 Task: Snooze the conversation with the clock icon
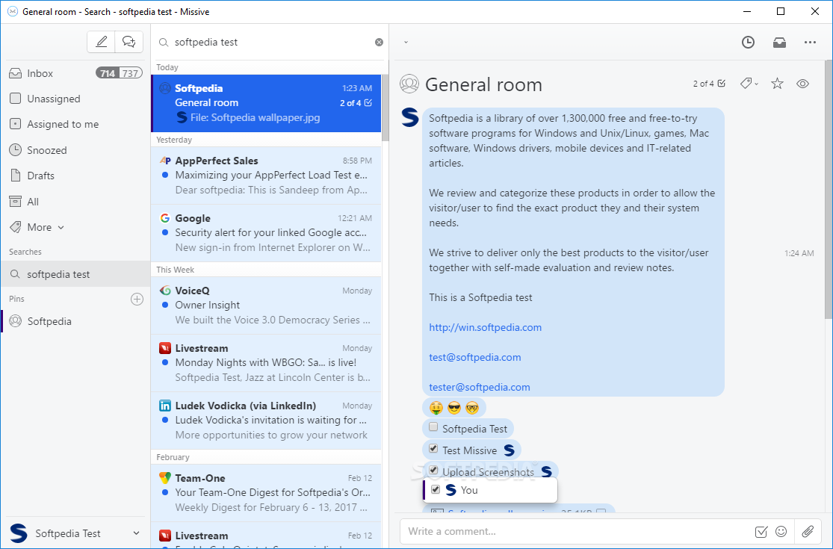point(748,43)
